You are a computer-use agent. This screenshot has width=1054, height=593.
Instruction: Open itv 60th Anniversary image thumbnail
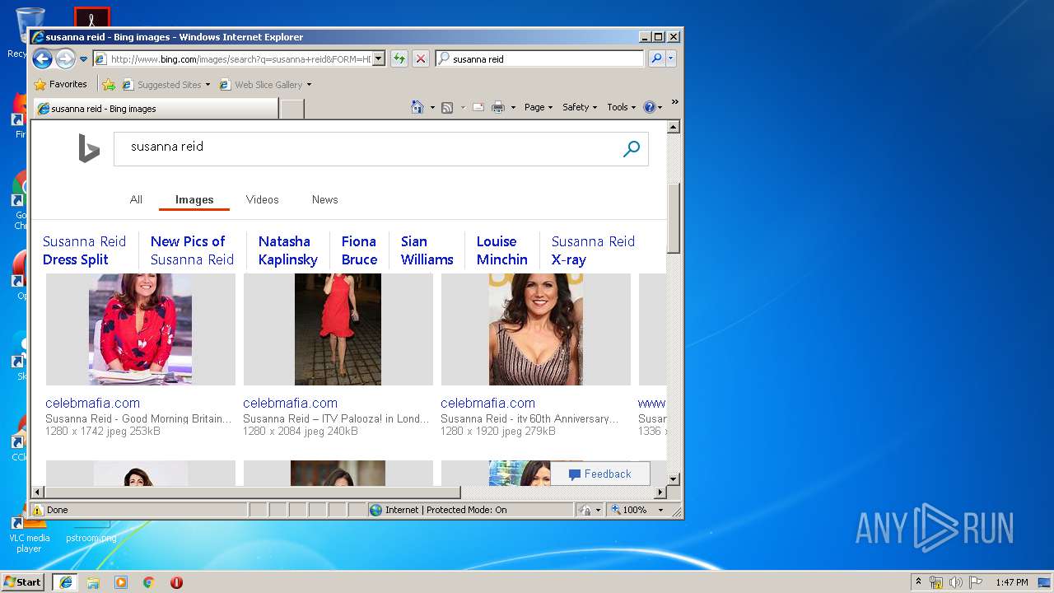tap(536, 329)
